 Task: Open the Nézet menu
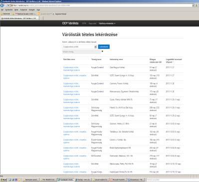pyautogui.click(x=16, y=10)
